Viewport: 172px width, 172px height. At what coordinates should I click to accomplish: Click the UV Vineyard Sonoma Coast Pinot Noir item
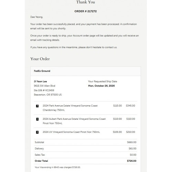pos(71,132)
